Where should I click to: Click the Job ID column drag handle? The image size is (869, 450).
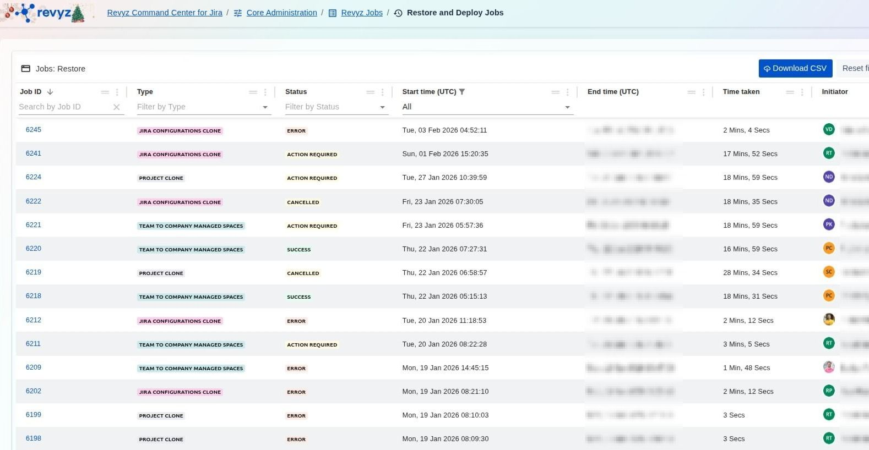[105, 92]
